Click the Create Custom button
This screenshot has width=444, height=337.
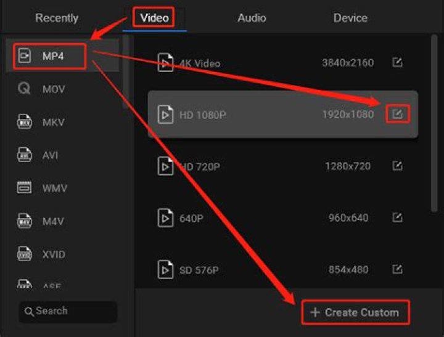click(x=355, y=312)
